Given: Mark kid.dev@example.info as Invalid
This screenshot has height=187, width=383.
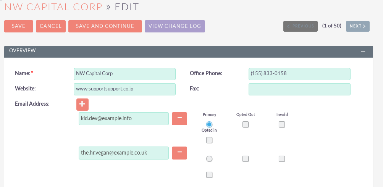Looking at the screenshot, I should (282, 124).
